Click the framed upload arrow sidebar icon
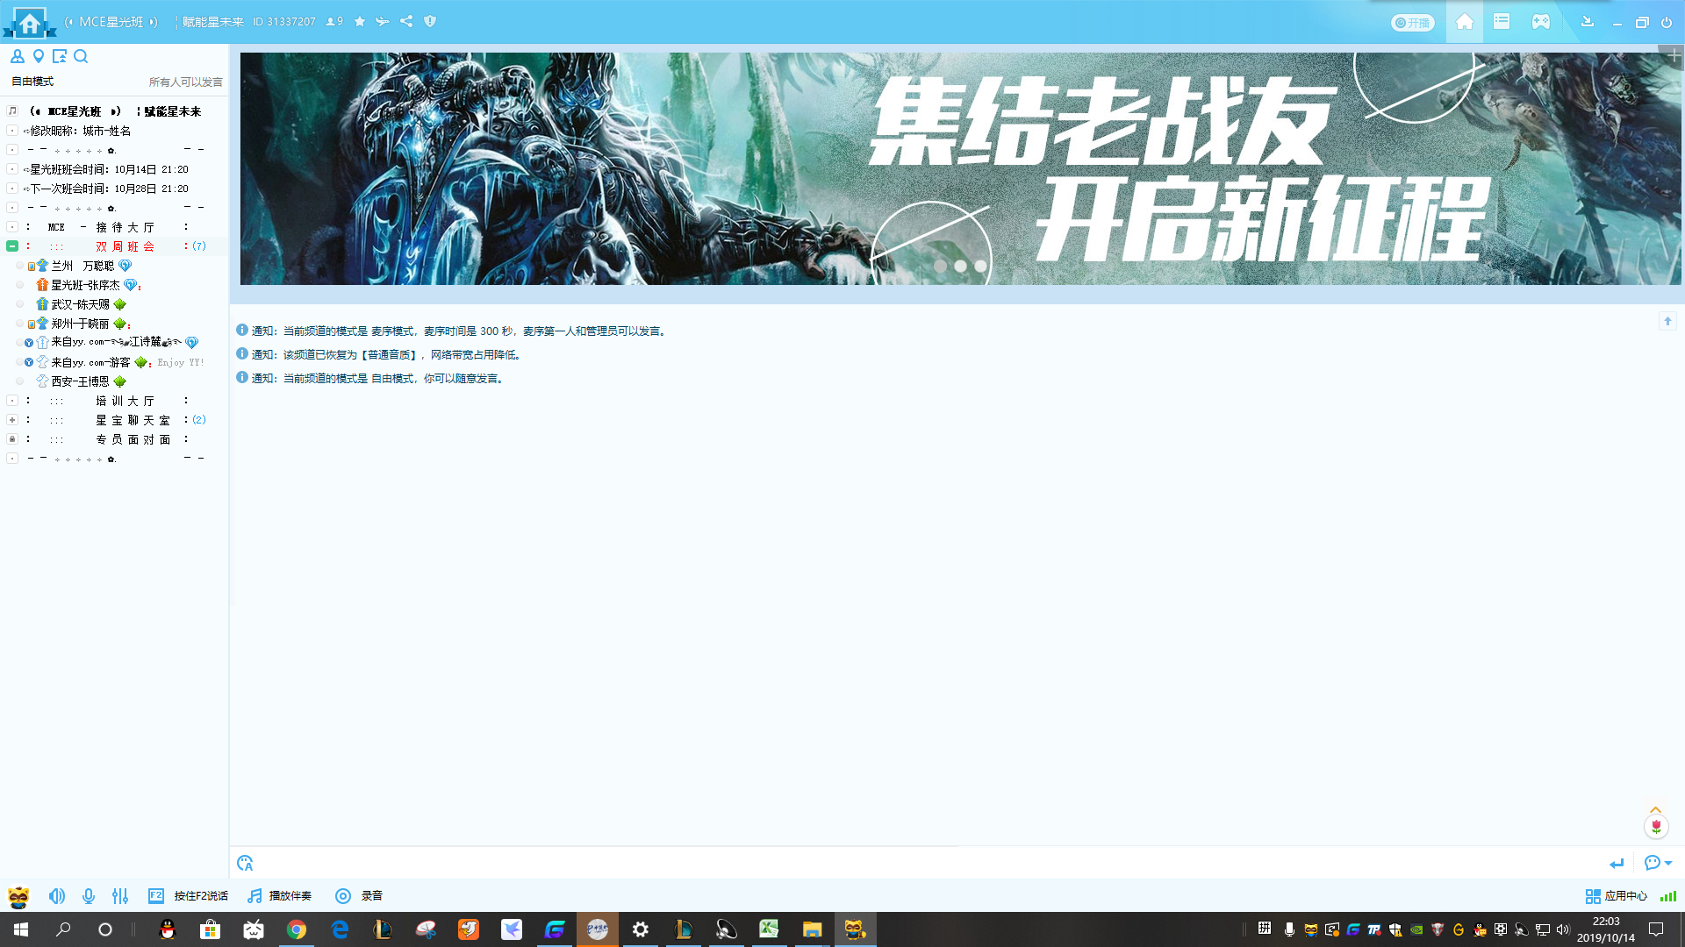 [x=60, y=56]
